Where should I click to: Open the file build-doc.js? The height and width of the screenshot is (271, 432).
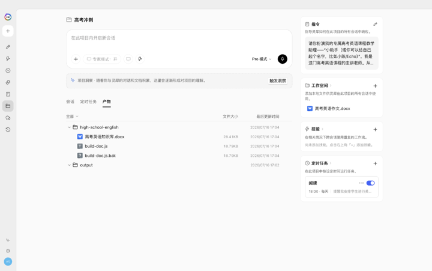pyautogui.click(x=96, y=146)
